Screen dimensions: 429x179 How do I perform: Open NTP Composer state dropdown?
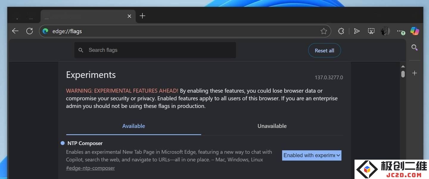point(312,155)
